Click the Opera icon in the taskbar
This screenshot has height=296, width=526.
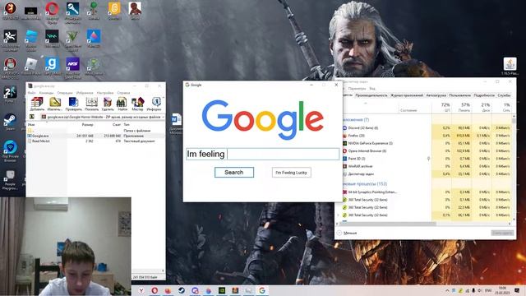click(155, 290)
